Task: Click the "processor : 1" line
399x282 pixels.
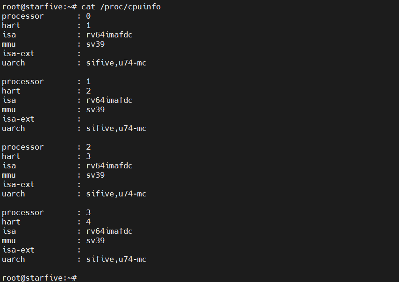Action: coord(46,81)
